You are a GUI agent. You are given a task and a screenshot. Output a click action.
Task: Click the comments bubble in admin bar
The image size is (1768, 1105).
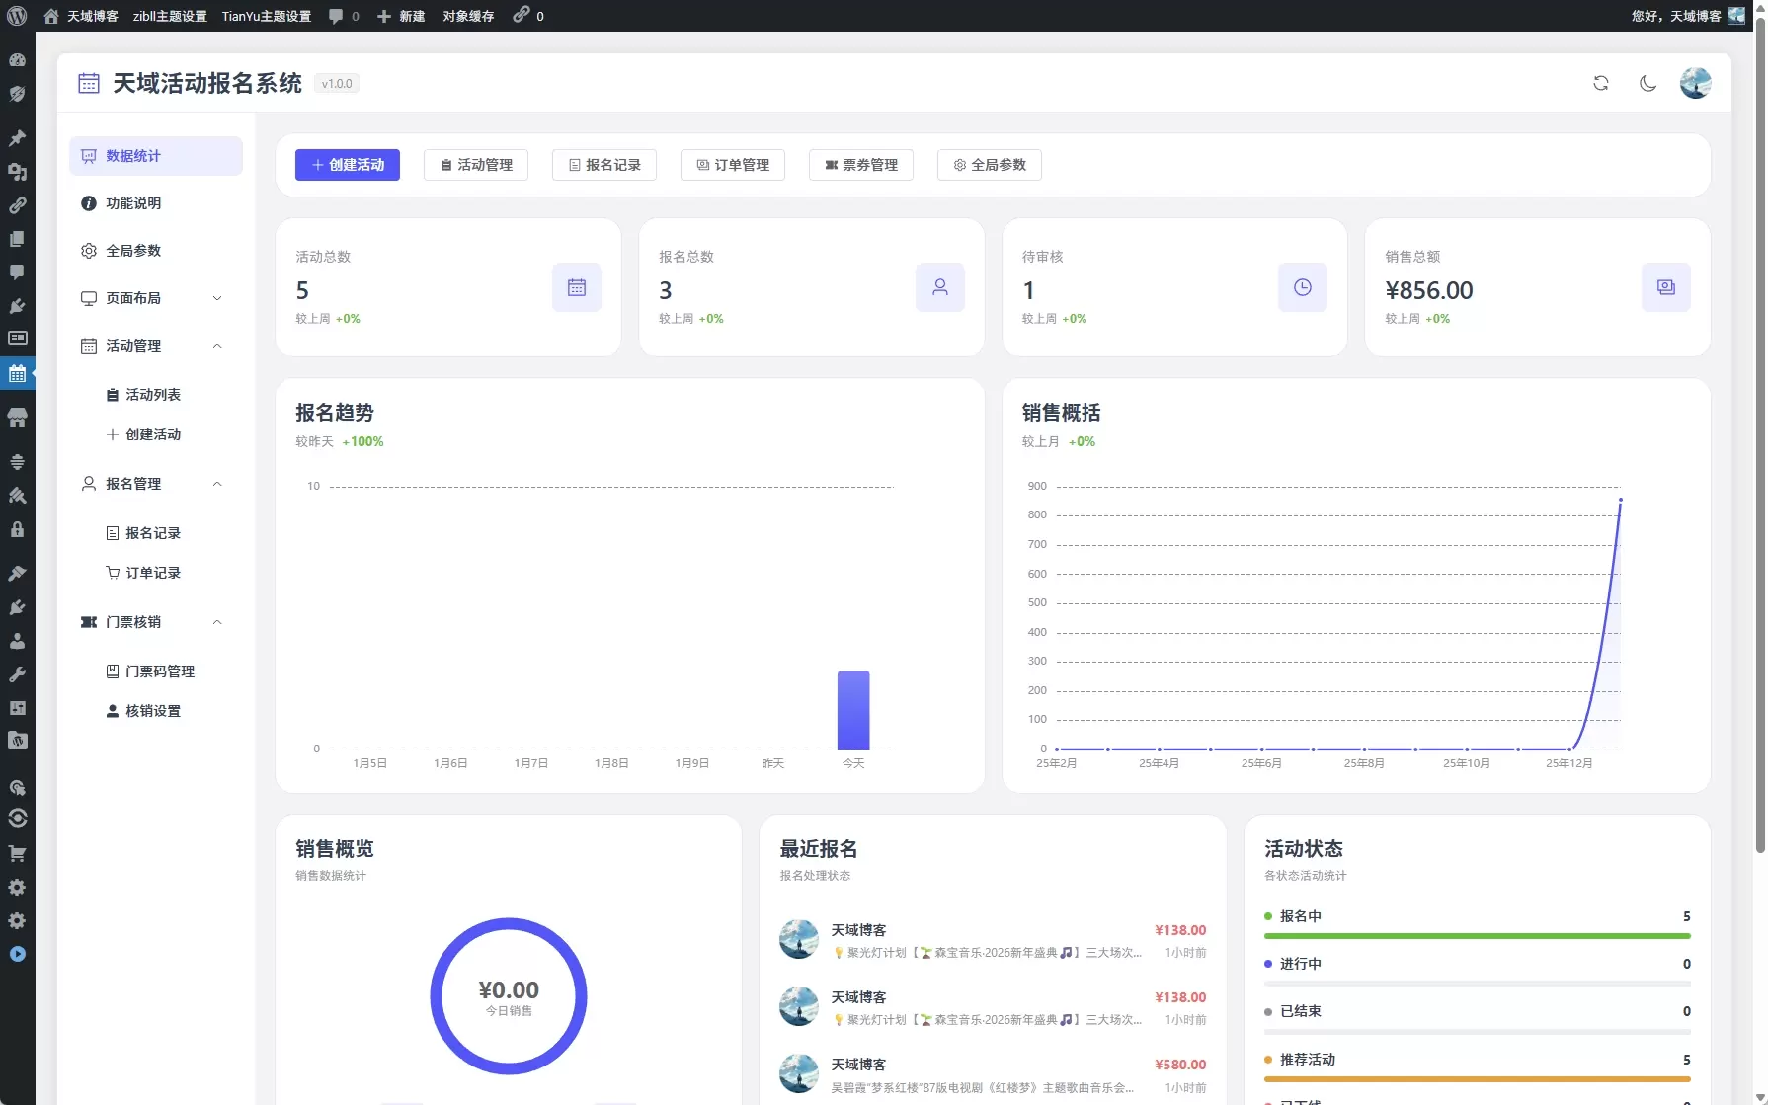pyautogui.click(x=343, y=16)
